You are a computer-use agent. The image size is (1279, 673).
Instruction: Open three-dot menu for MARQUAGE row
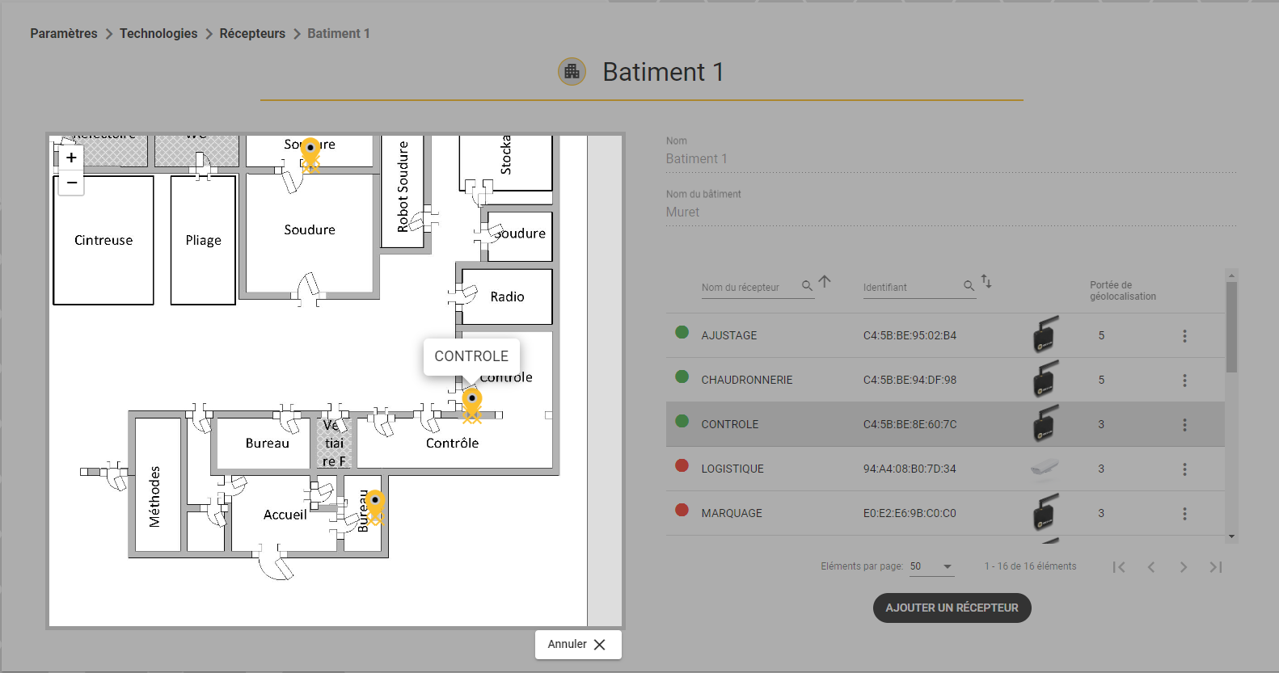pos(1184,514)
